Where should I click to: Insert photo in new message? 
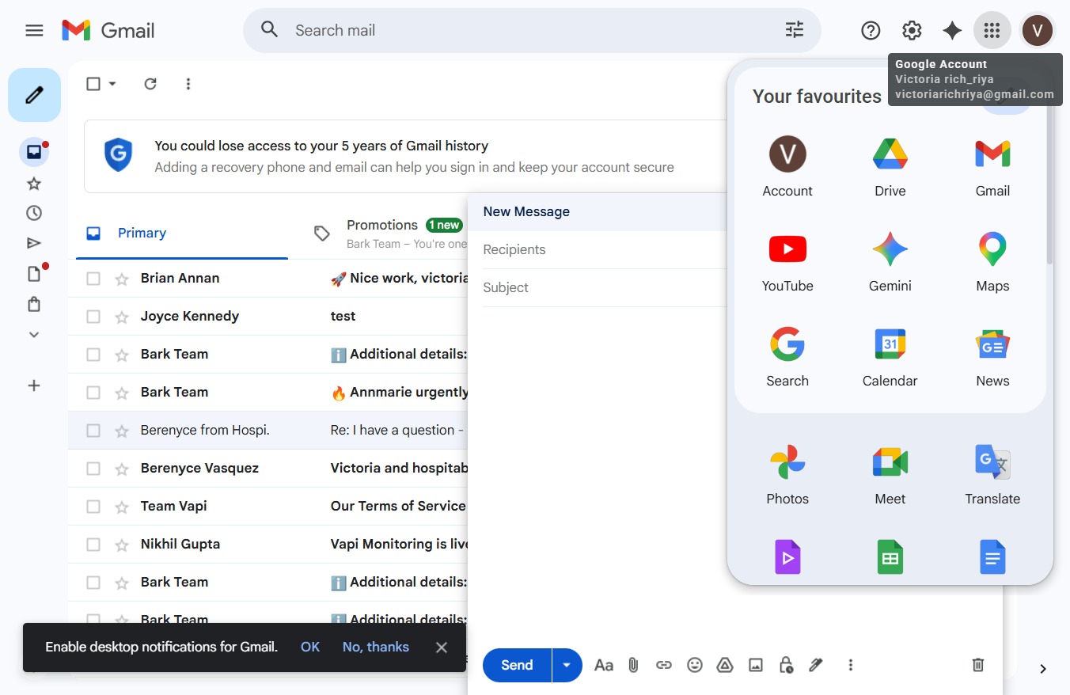756,665
